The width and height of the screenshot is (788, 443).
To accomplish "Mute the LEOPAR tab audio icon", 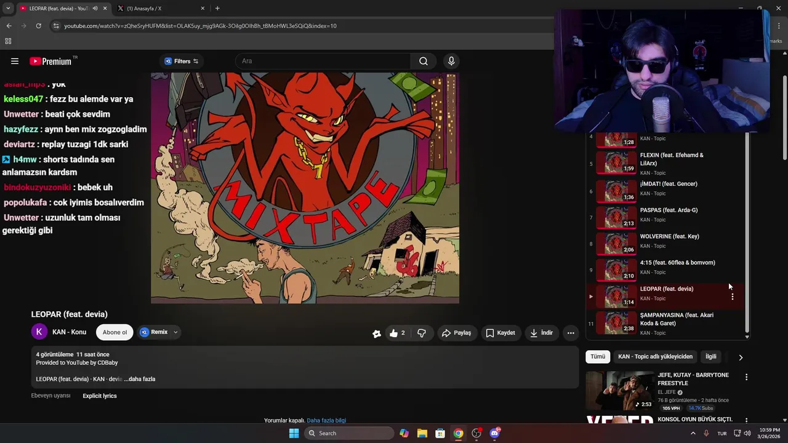I will pos(95,9).
